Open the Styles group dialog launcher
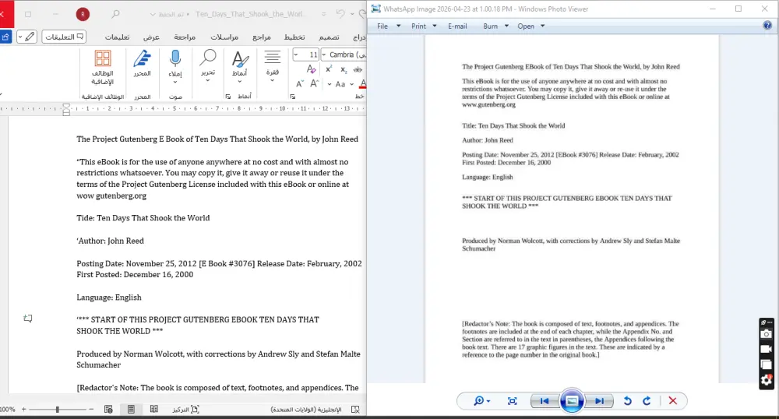This screenshot has width=779, height=419. click(x=228, y=97)
